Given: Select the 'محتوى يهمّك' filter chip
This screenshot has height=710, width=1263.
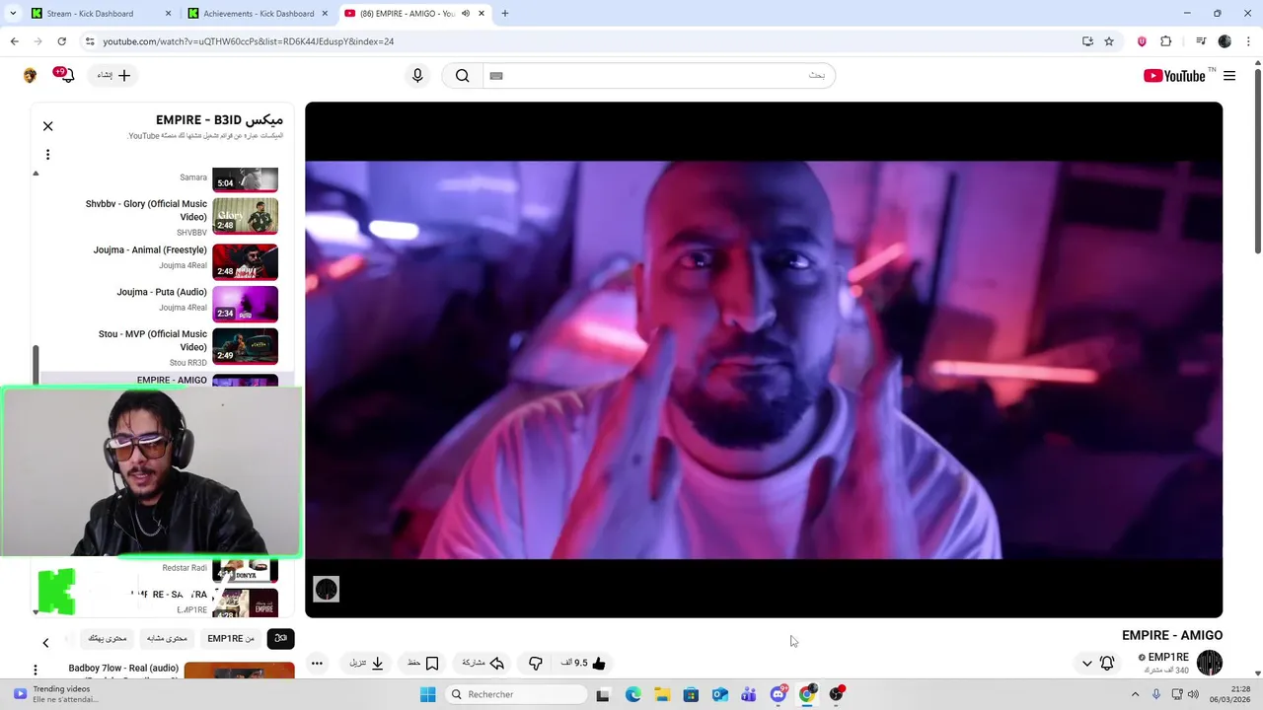Looking at the screenshot, I should (x=108, y=638).
